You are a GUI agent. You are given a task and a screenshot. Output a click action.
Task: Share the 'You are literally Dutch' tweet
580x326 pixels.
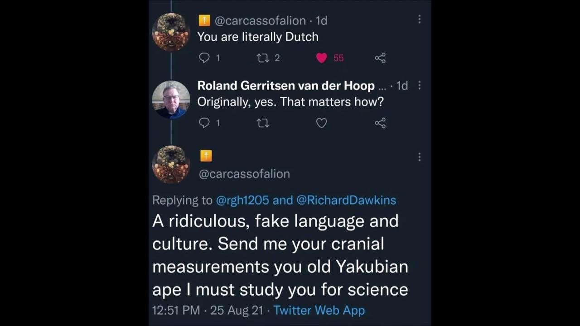380,58
